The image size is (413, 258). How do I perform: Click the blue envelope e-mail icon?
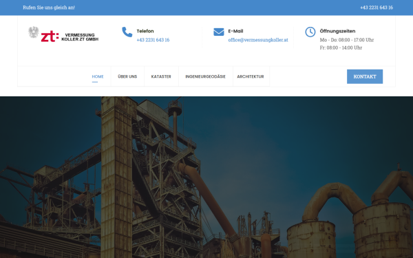pyautogui.click(x=219, y=32)
